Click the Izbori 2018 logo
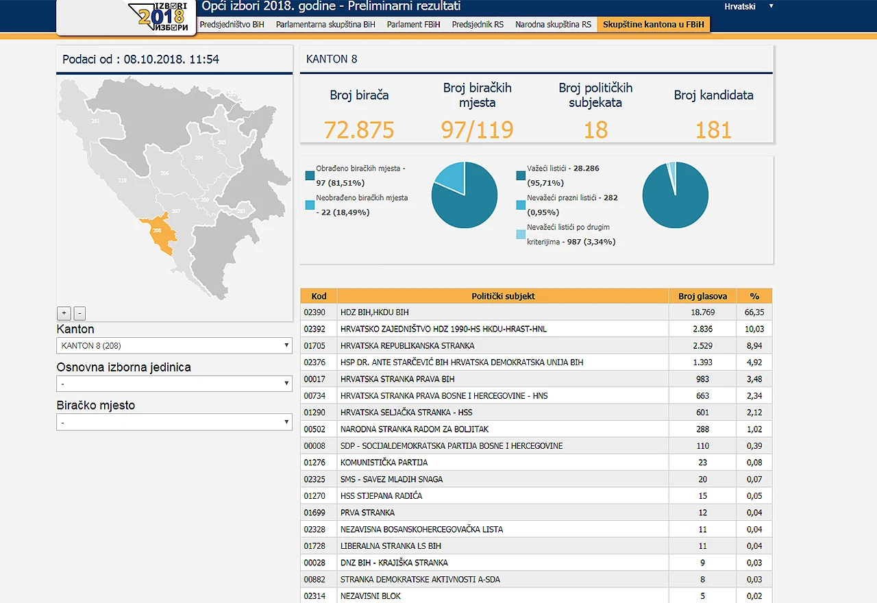The height and width of the screenshot is (603, 877). [158, 17]
